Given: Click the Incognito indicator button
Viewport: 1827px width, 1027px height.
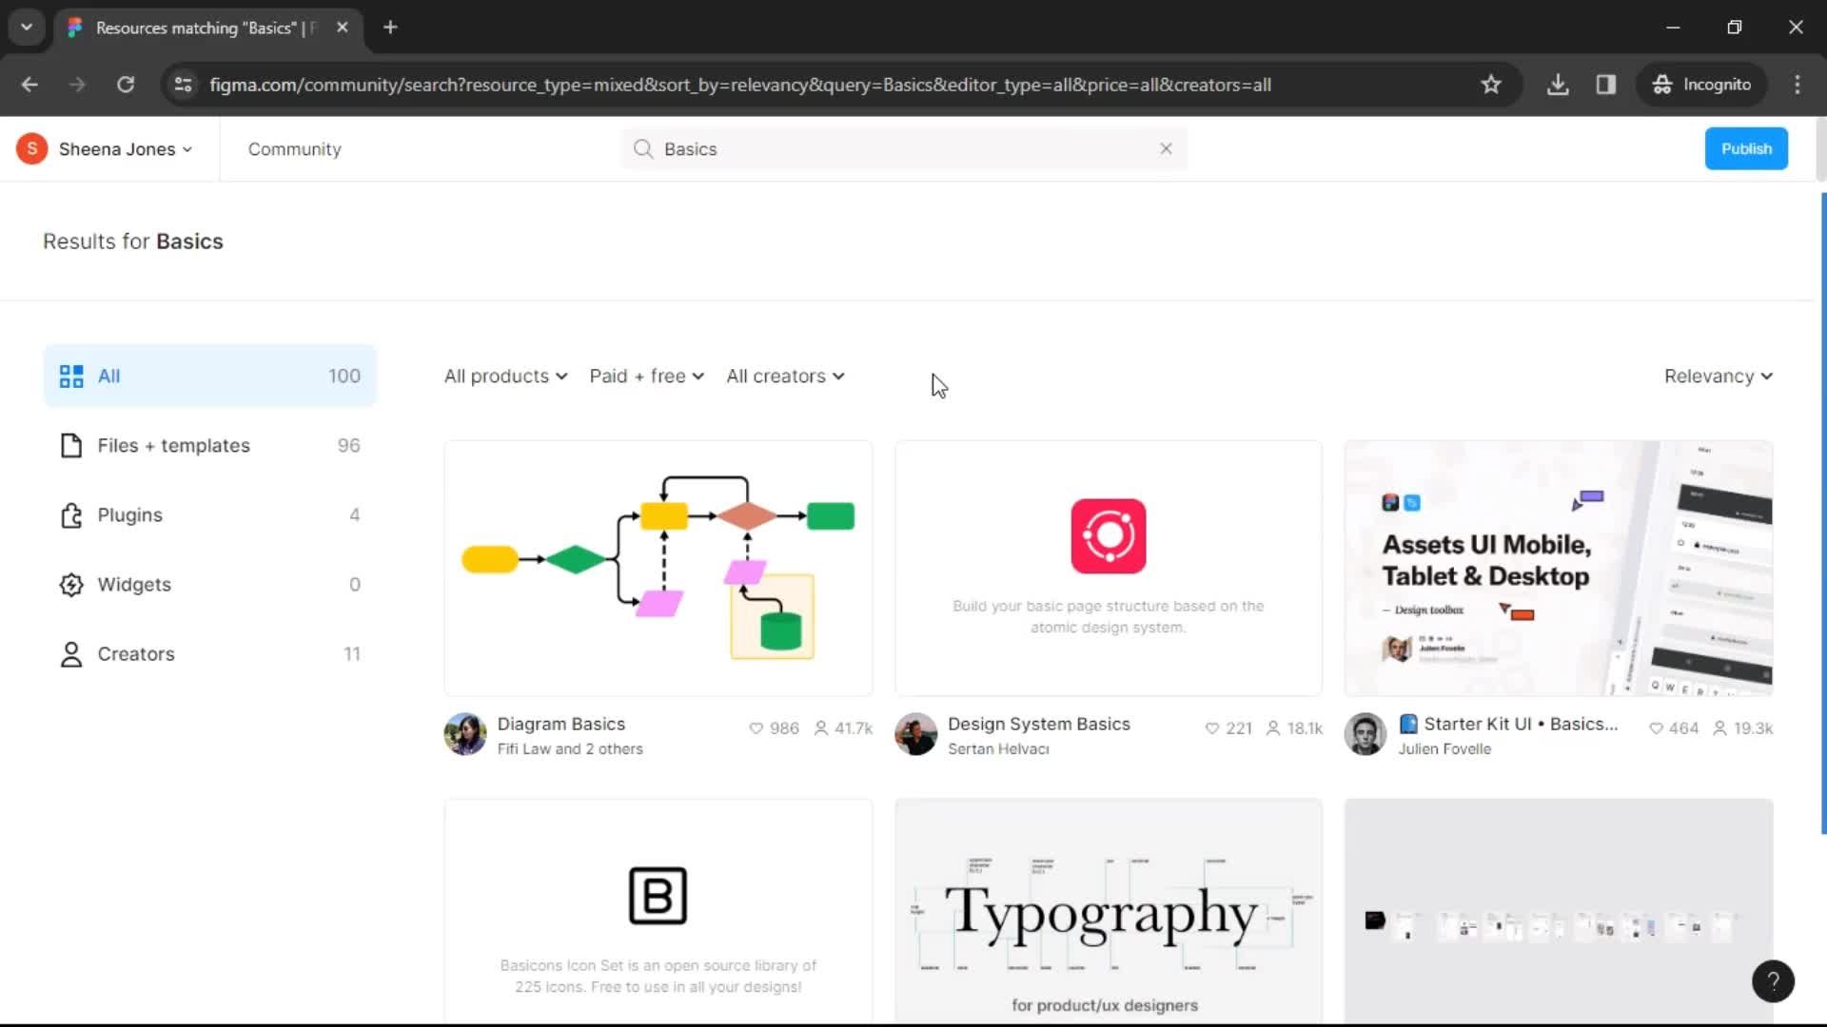Looking at the screenshot, I should pos(1702,85).
